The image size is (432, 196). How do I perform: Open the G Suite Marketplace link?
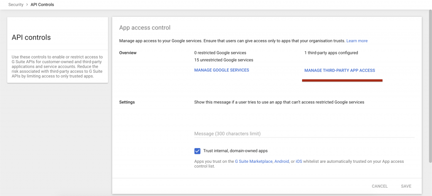[253, 161]
